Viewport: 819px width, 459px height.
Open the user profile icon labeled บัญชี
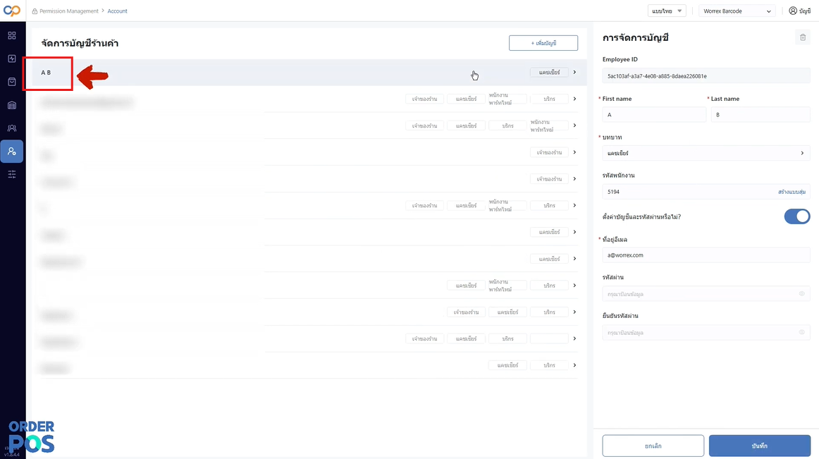tap(800, 11)
